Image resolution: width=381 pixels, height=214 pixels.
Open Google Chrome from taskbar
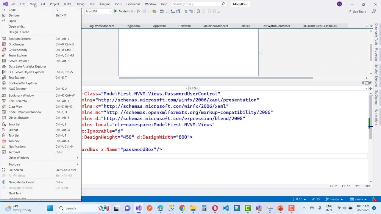pos(182,208)
